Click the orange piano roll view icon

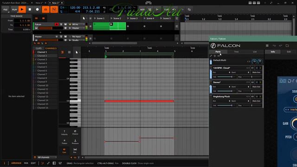coord(62,52)
